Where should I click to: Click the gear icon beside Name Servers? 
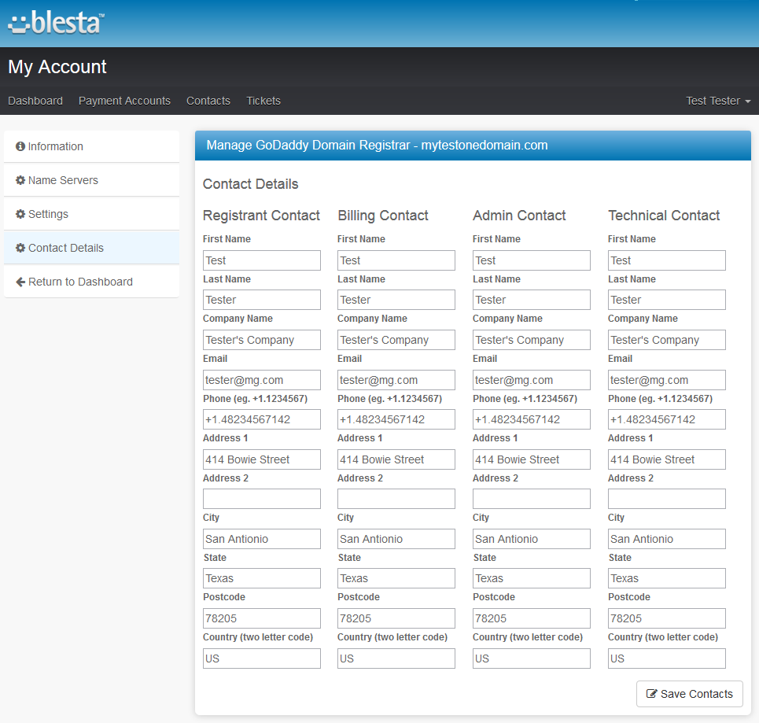click(x=20, y=180)
